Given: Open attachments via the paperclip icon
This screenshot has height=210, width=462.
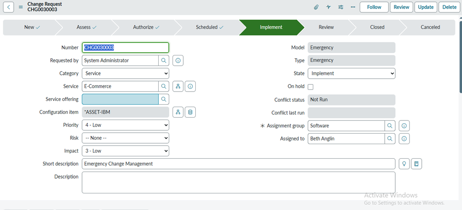Looking at the screenshot, I should [316, 7].
